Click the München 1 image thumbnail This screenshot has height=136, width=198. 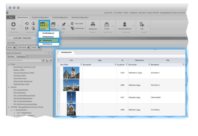coord(71,73)
